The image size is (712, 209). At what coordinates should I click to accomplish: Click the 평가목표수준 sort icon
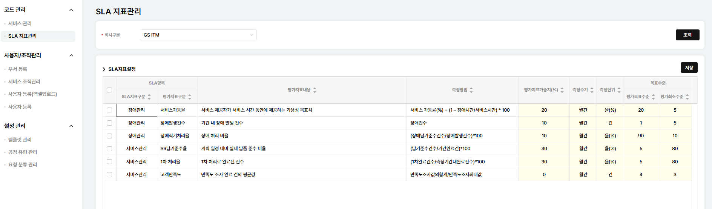coord(653,97)
